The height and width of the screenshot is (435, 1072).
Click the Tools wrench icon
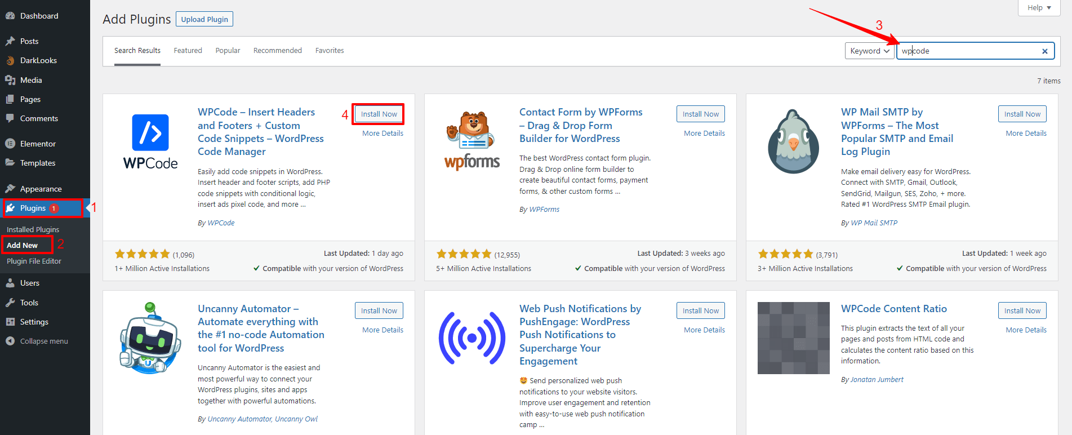(x=10, y=303)
